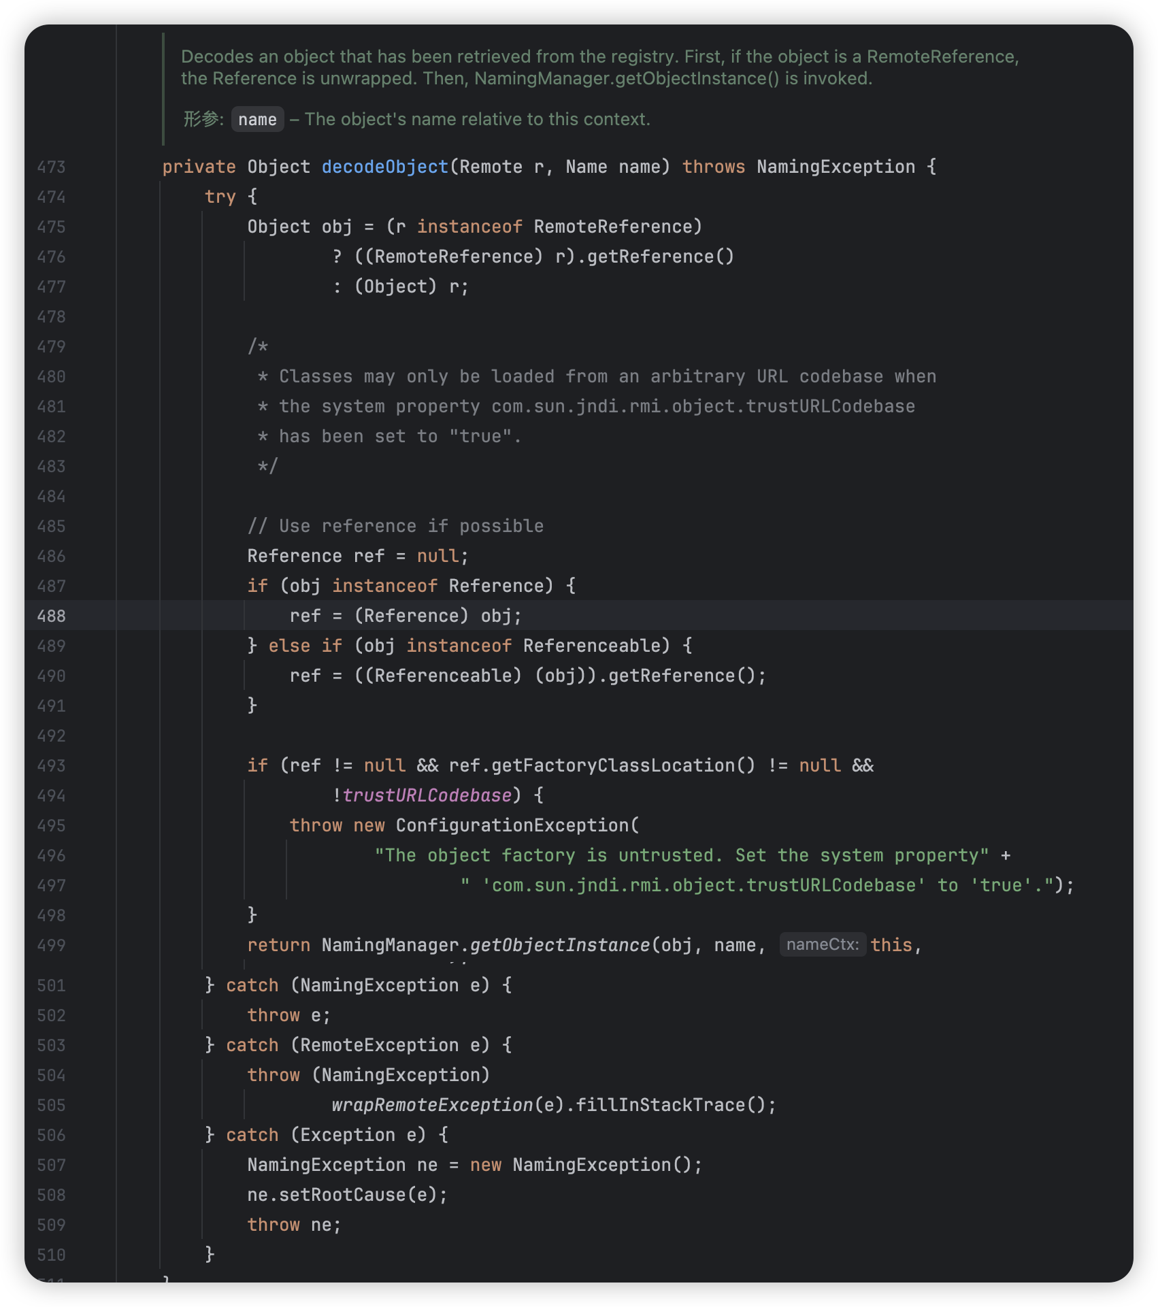
Task: Click 'instanceof' keyword on line 487
Action: [x=385, y=586]
